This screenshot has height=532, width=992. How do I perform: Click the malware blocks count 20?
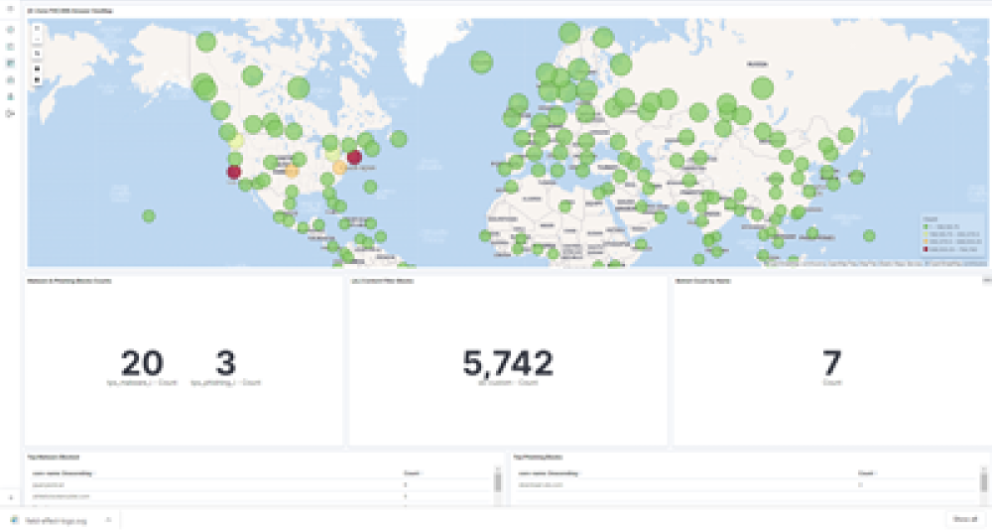142,363
